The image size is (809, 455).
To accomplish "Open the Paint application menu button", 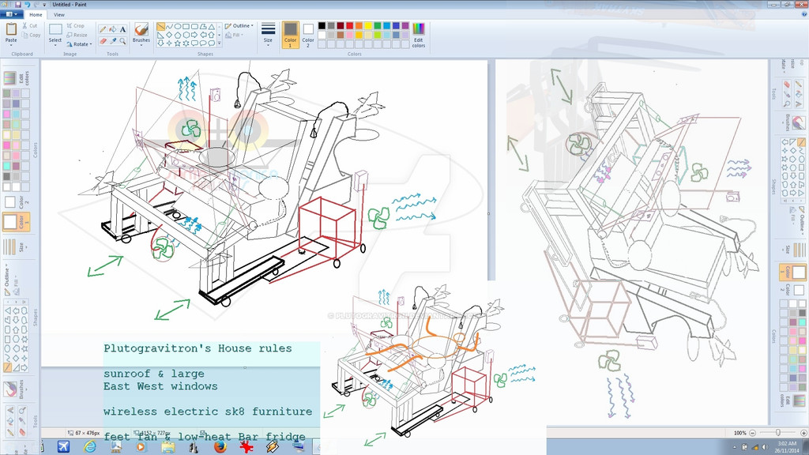I will (x=11, y=14).
